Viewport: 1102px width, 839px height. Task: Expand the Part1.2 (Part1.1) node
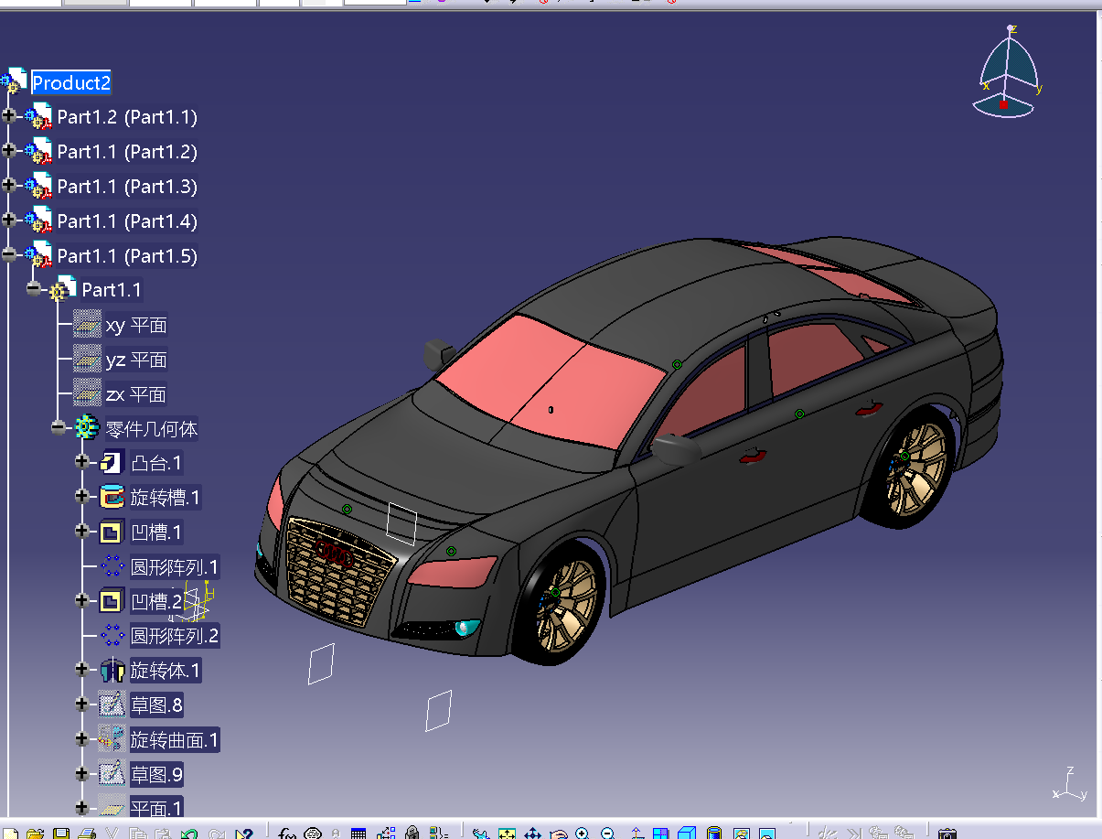point(9,116)
